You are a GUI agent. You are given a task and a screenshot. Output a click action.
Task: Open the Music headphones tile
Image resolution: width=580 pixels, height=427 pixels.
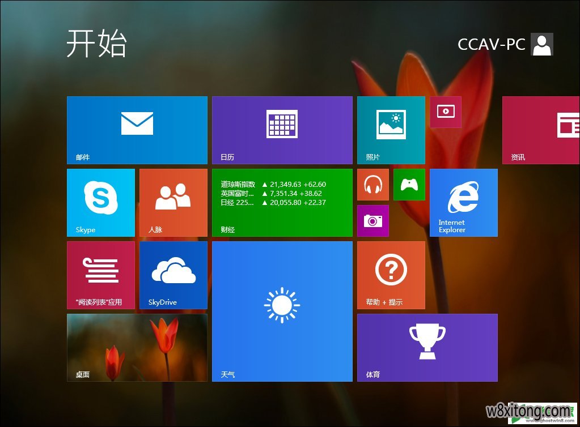pos(372,184)
